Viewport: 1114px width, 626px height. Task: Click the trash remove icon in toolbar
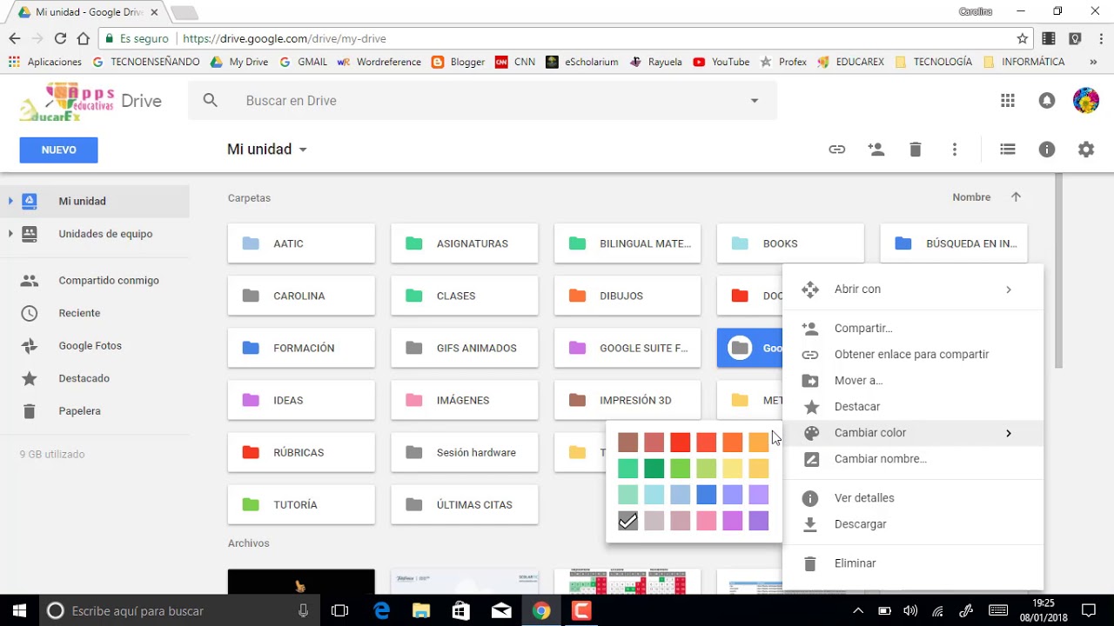point(915,150)
